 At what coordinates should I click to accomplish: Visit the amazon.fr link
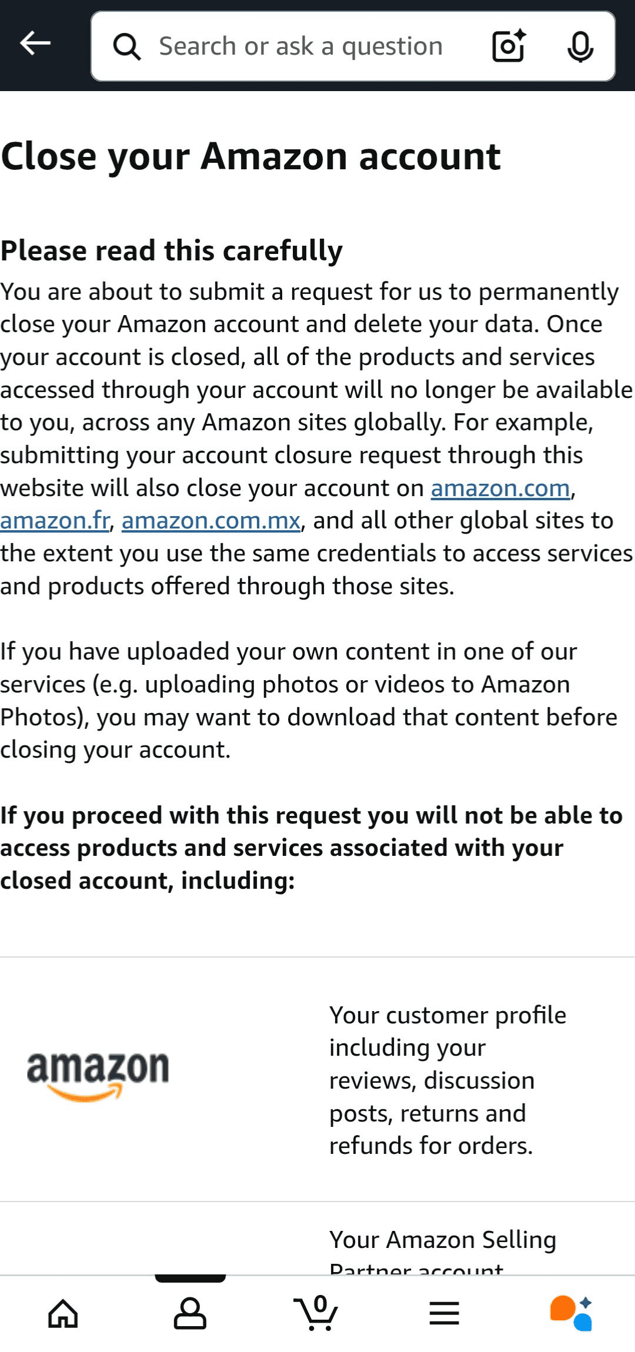point(54,521)
